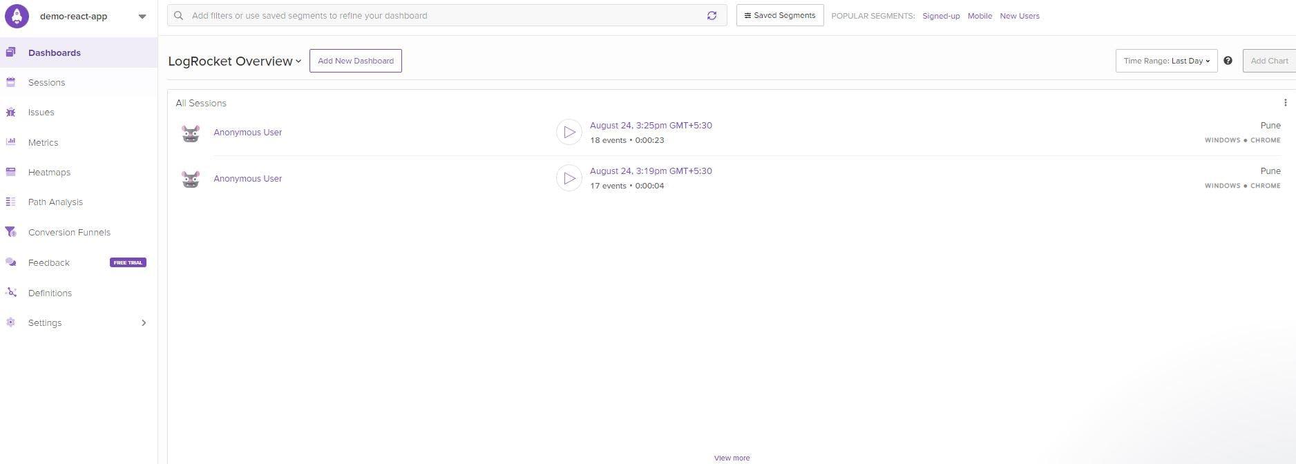
Task: Open Path Analysis from the sidebar
Action: click(x=55, y=202)
